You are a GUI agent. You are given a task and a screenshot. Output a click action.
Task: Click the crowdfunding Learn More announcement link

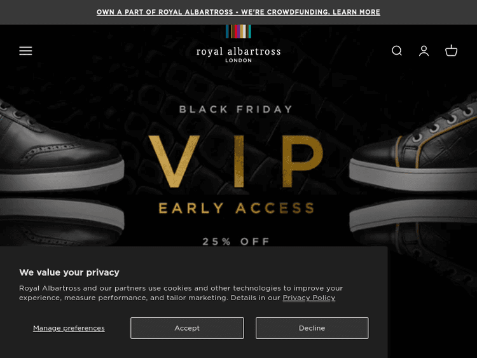[238, 12]
